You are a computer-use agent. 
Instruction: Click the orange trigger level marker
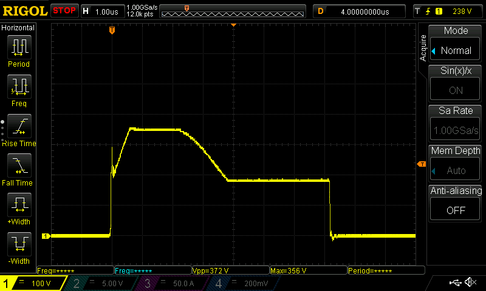pyautogui.click(x=421, y=164)
